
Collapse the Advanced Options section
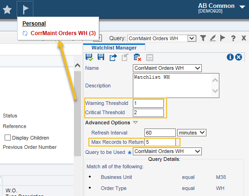coord(135,122)
